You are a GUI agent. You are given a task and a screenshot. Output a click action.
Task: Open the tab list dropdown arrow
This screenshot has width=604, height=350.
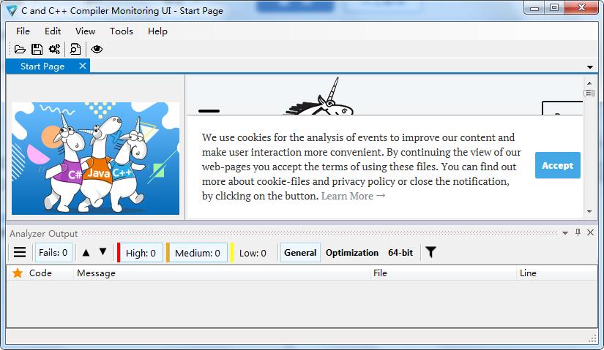[590, 67]
